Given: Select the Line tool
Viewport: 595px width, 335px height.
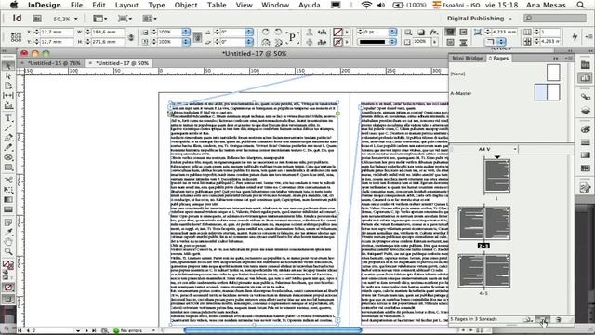Looking at the screenshot, I should [x=8, y=127].
